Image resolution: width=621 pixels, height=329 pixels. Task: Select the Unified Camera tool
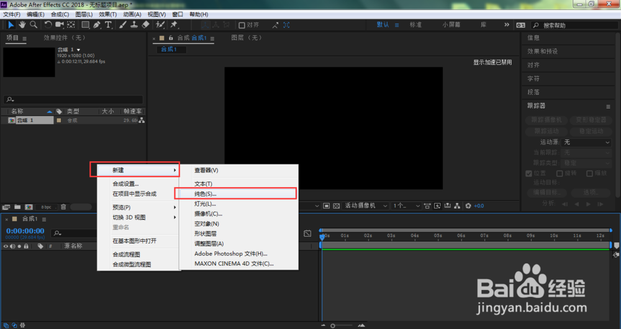click(x=60, y=25)
